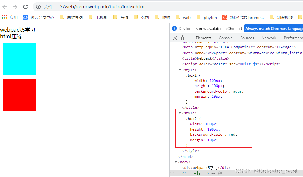Click the closing head tag line
This screenshot has height=177, width=303.
pyautogui.click(x=186, y=157)
